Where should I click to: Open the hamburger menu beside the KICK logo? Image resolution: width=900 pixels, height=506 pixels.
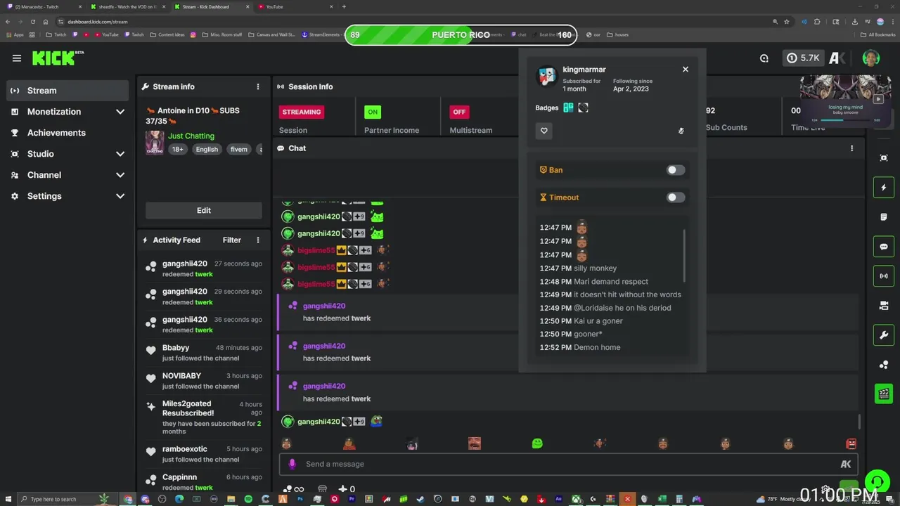17,58
